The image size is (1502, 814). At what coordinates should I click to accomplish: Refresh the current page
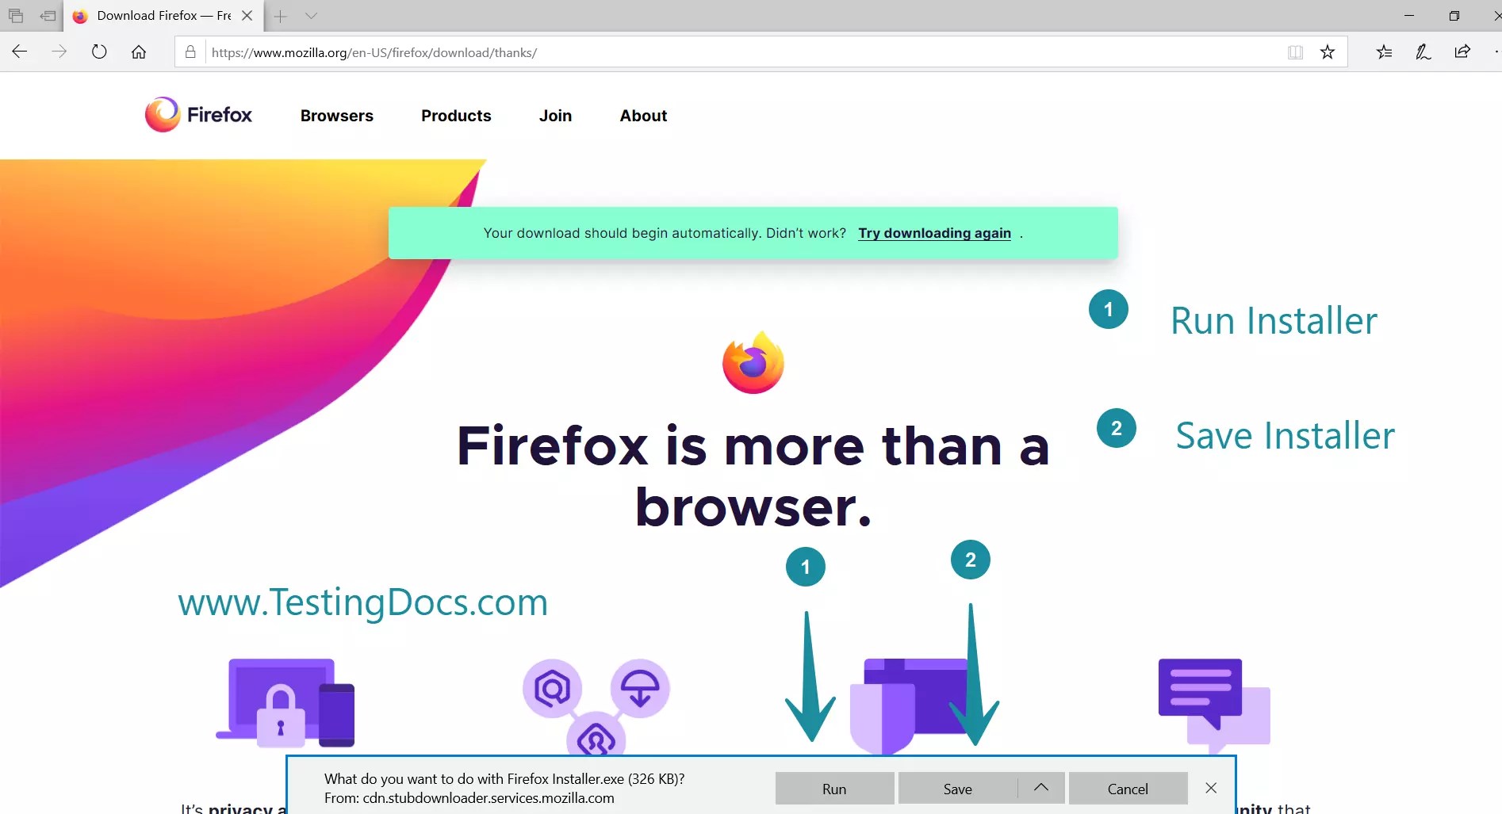point(99,52)
